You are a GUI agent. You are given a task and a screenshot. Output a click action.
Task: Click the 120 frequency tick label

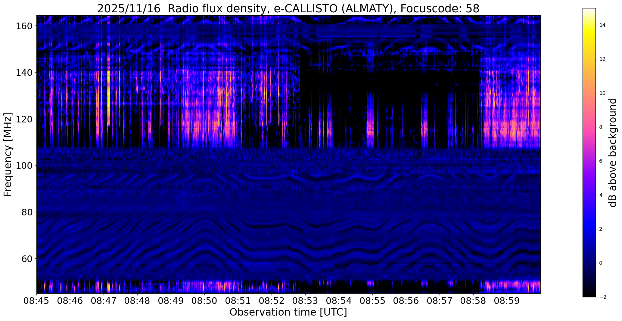click(24, 119)
